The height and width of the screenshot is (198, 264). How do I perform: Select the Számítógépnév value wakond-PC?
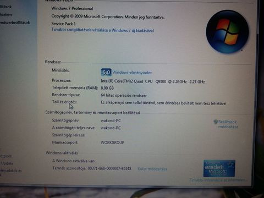(111, 120)
